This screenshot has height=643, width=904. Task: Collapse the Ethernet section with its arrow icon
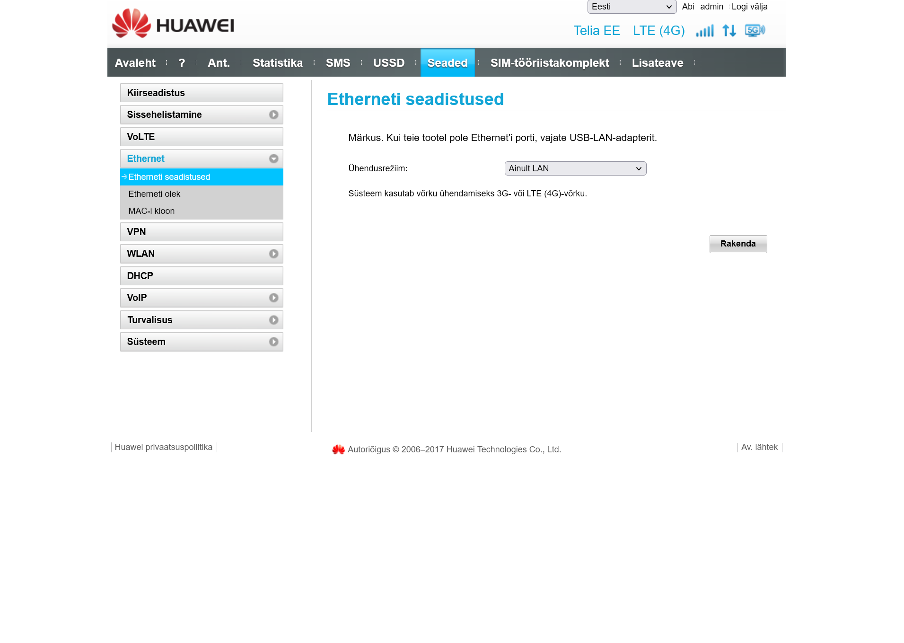coord(273,159)
